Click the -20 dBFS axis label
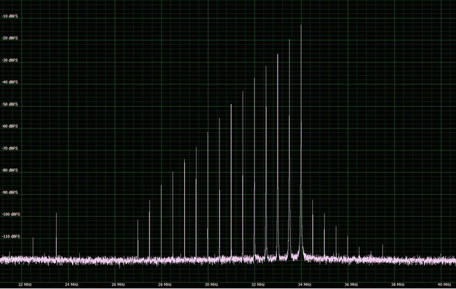This screenshot has width=456, height=289. [x=10, y=38]
